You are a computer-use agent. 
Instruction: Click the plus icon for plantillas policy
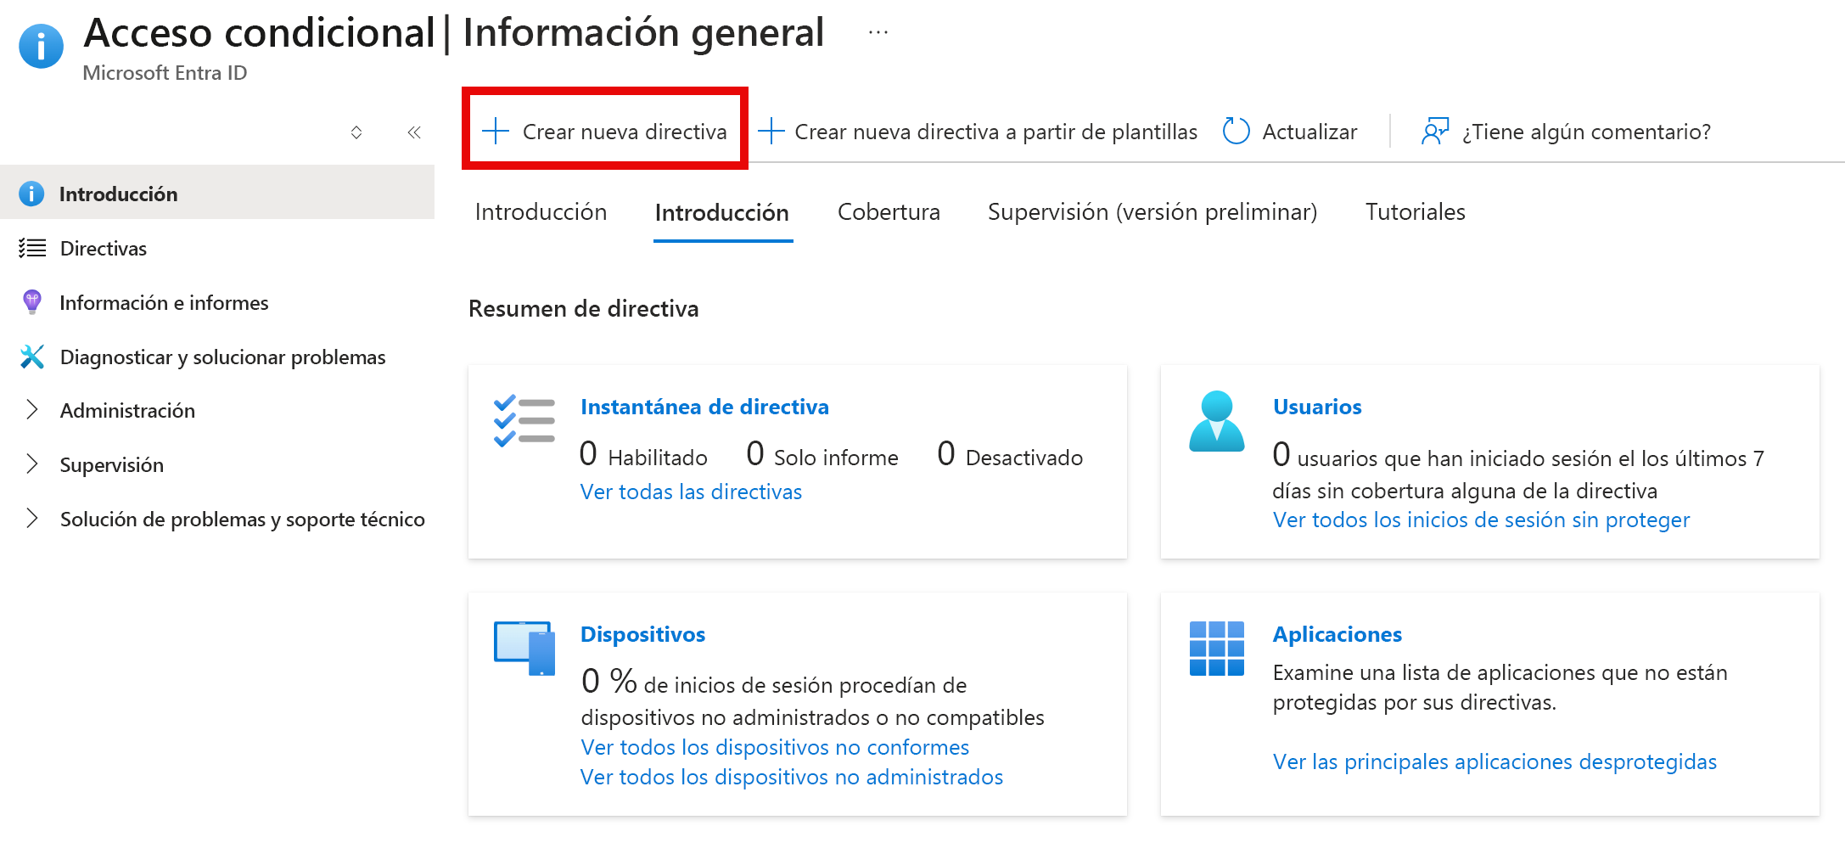[x=771, y=132]
